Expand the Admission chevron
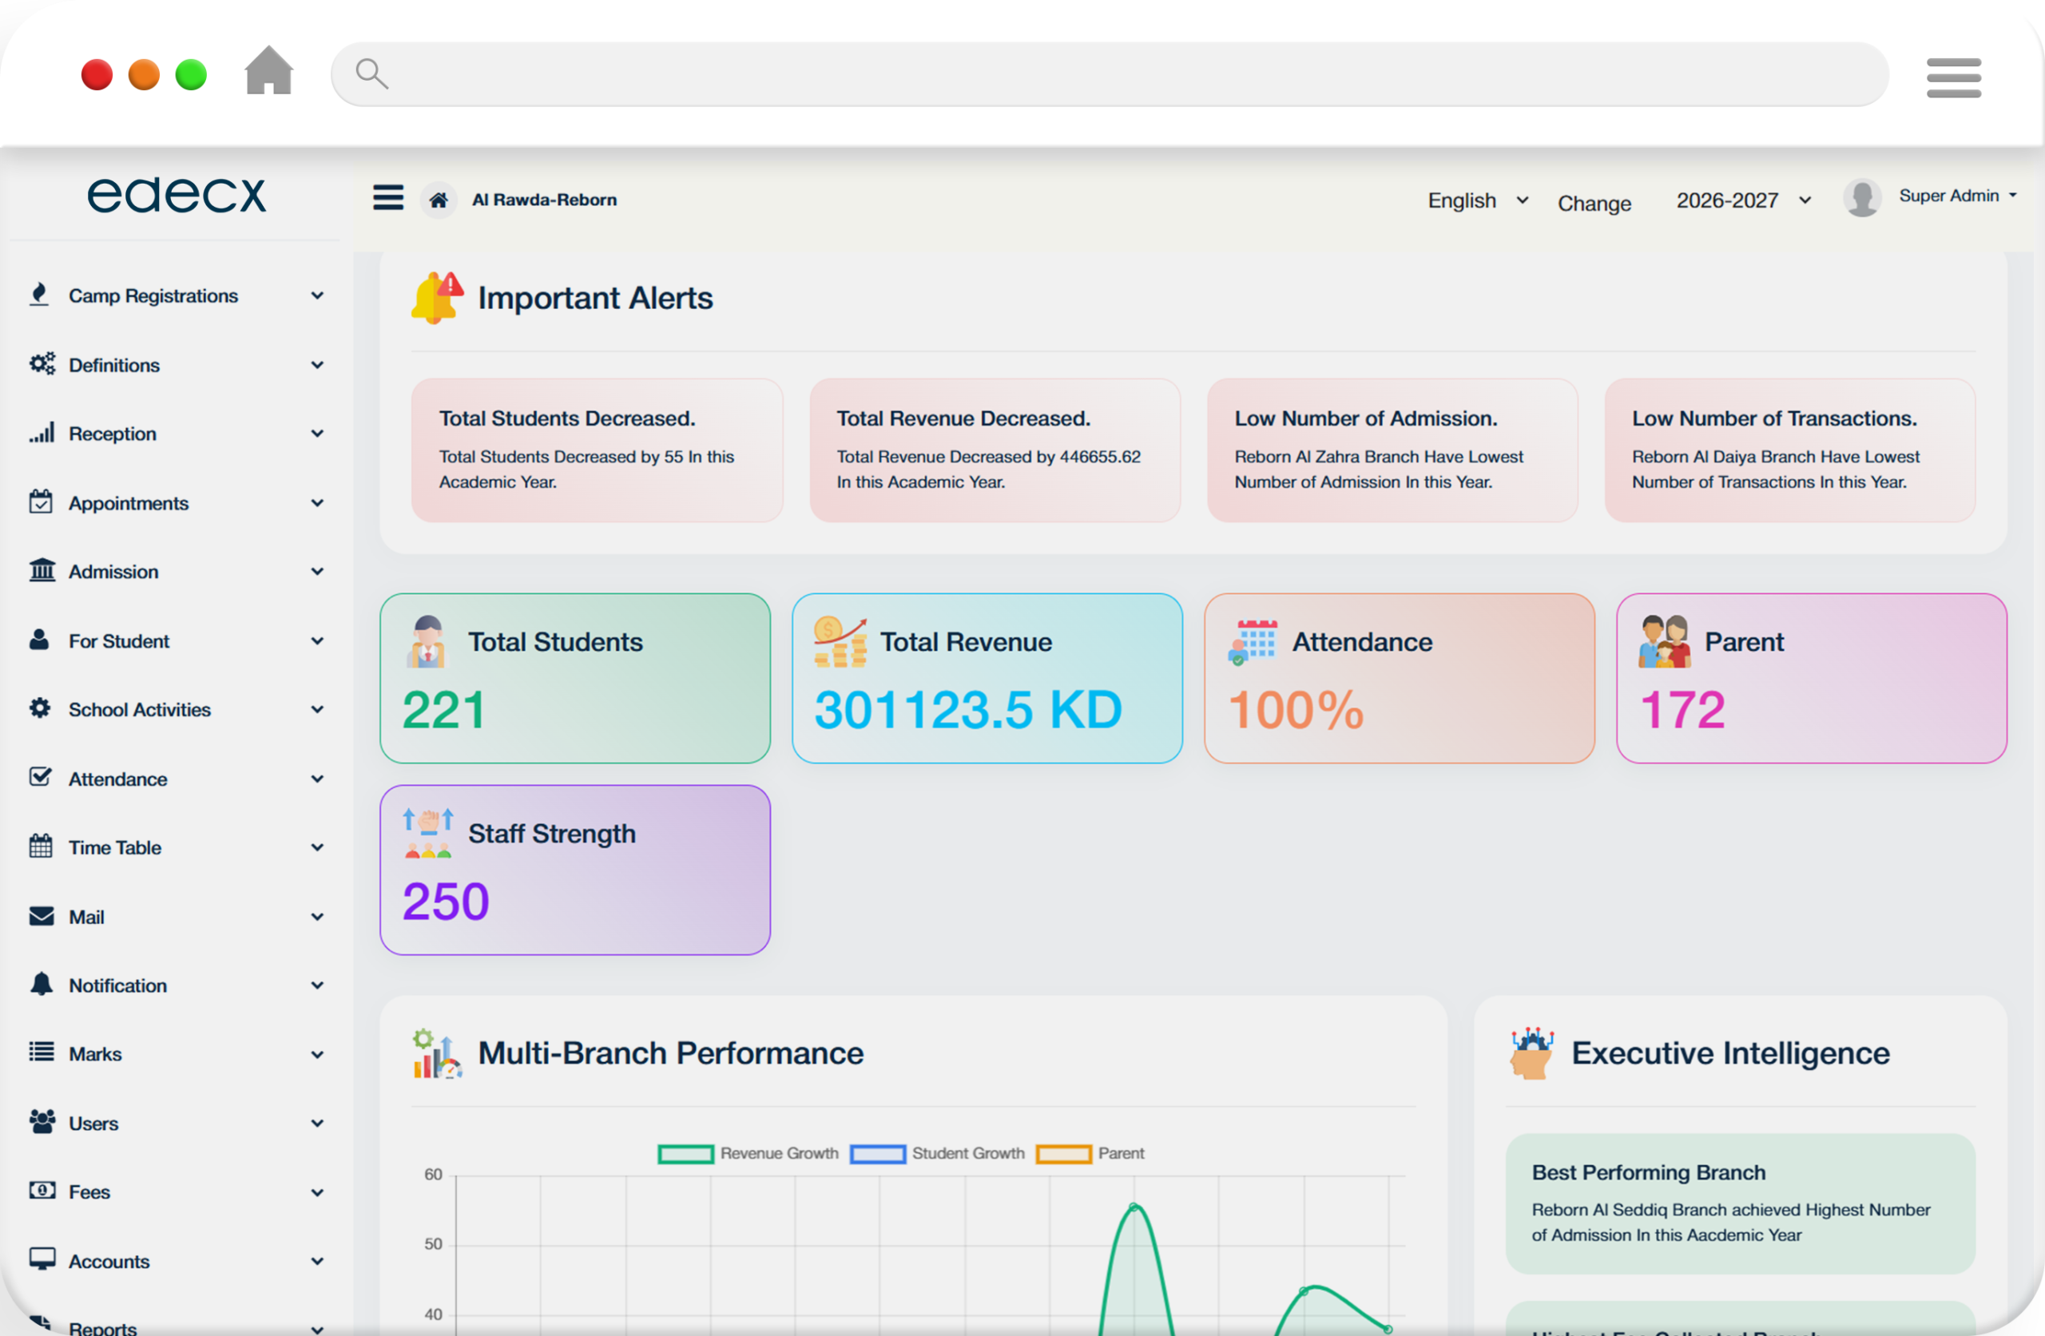Viewport: 2045px width, 1336px height. [317, 571]
